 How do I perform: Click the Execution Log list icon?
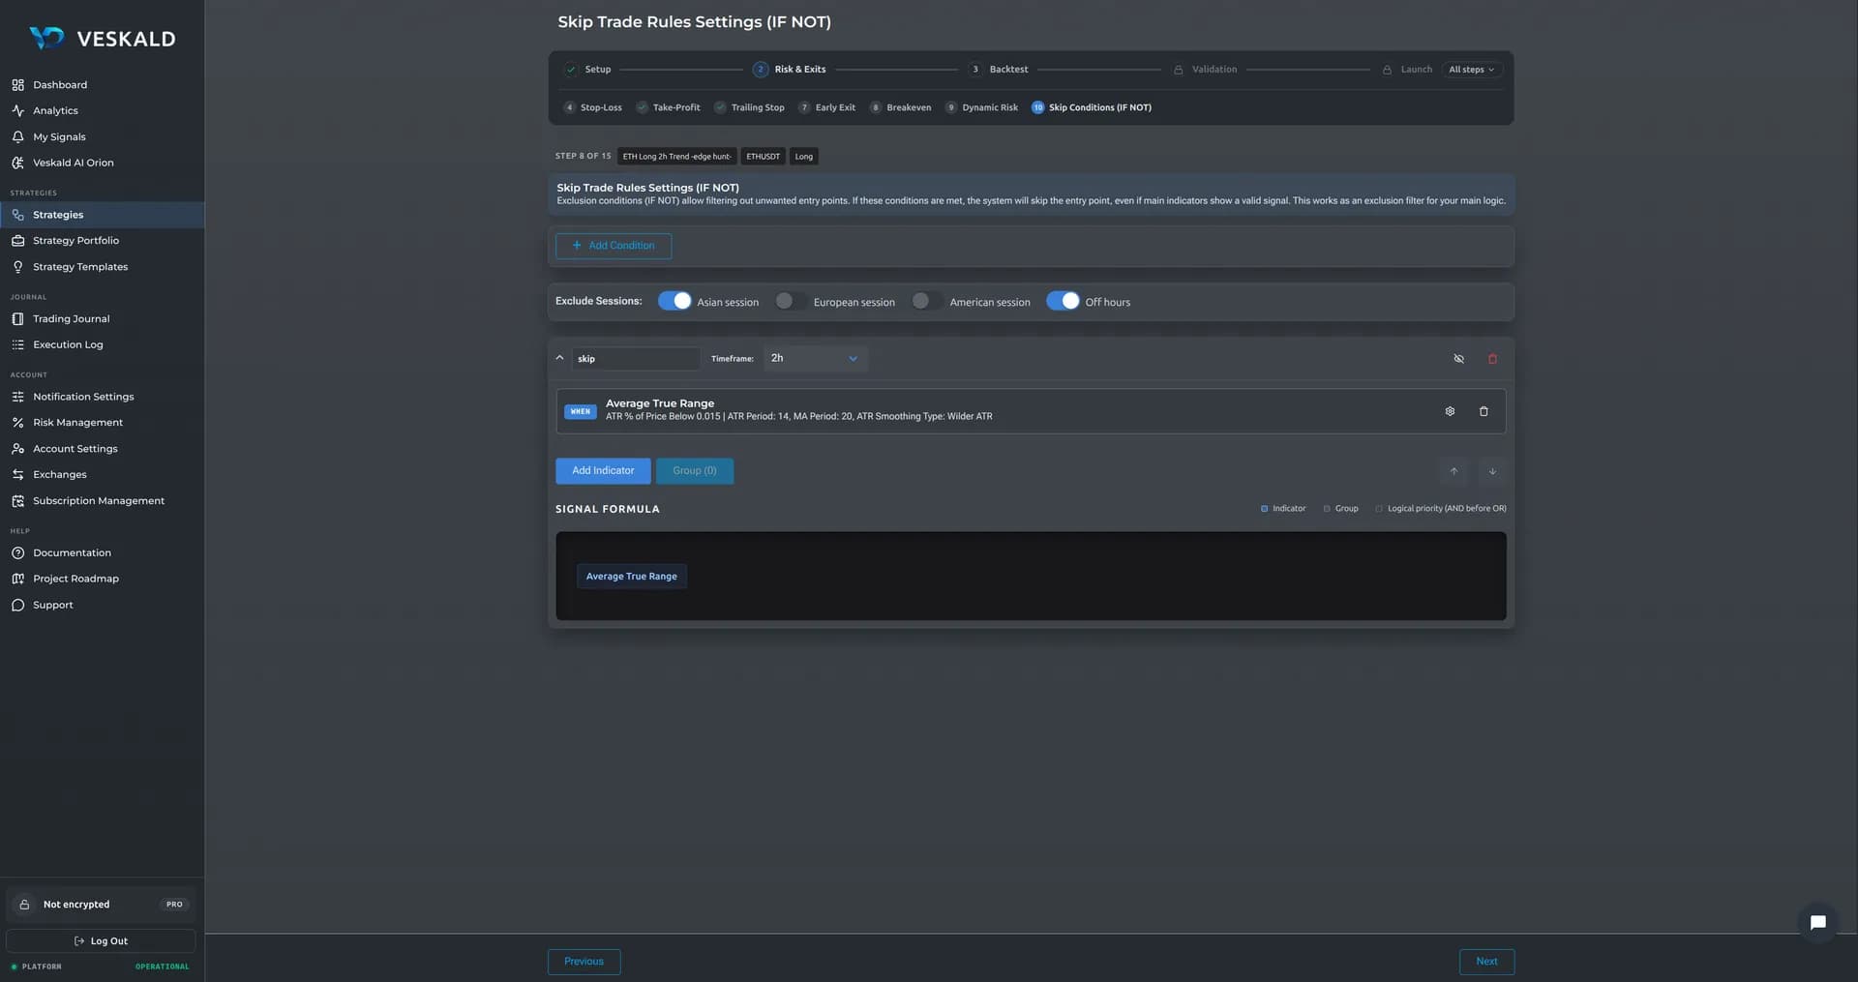[17, 345]
